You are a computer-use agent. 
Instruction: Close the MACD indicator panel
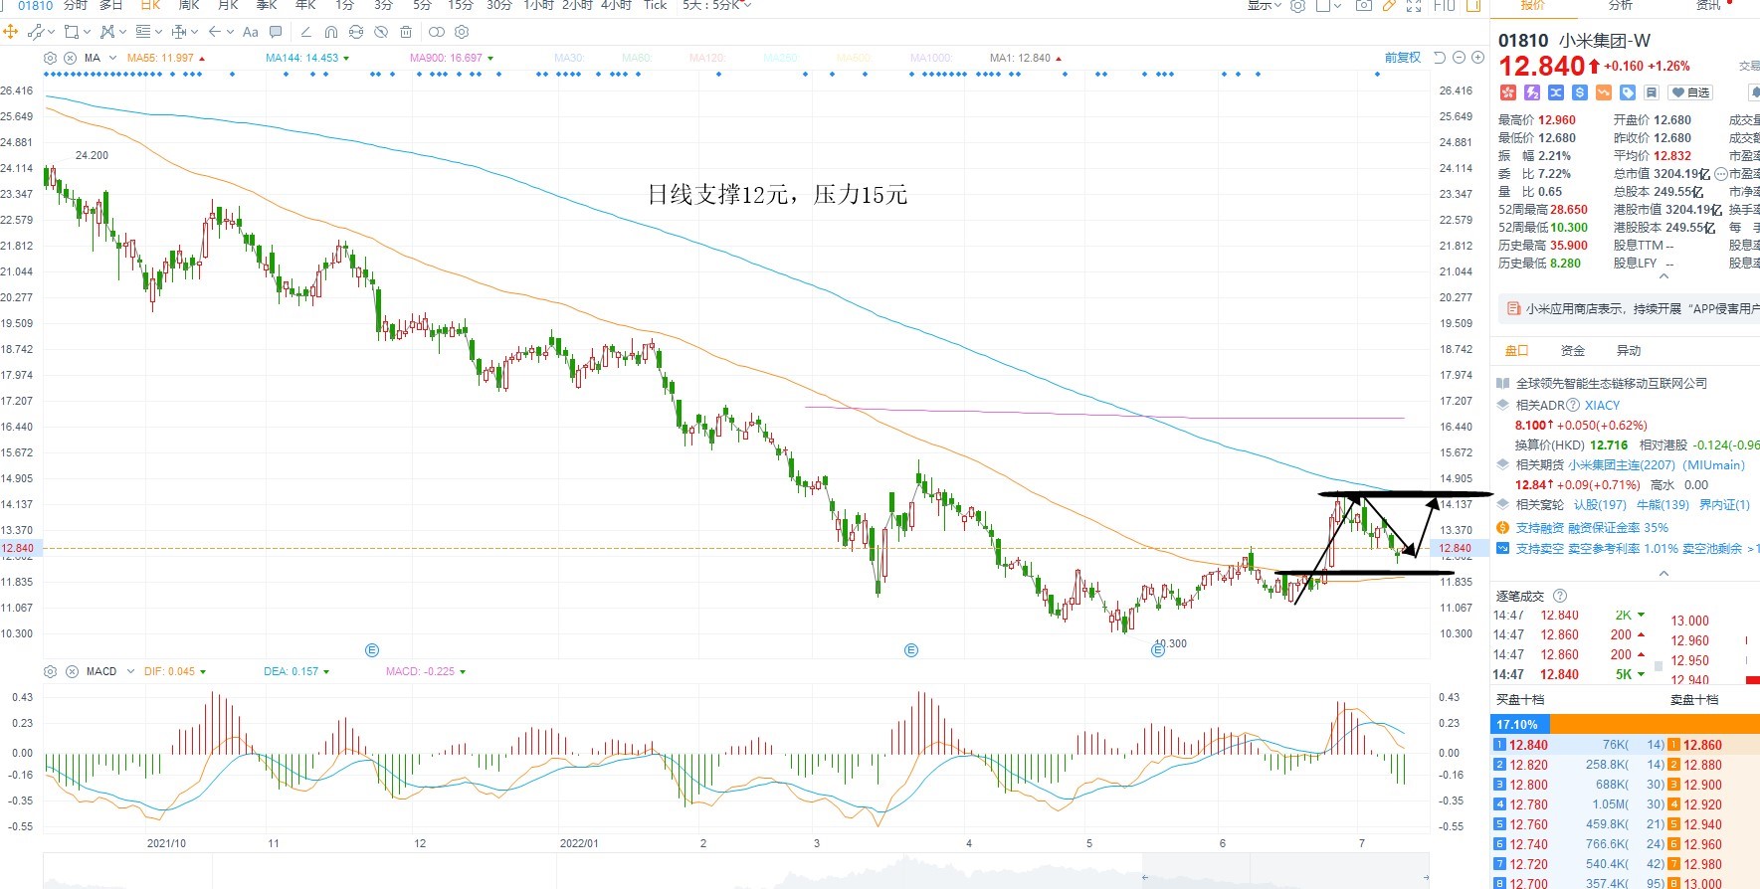(72, 671)
